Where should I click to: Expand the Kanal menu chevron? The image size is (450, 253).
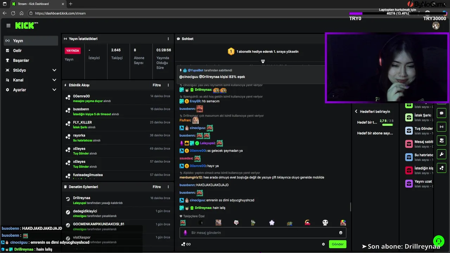(54, 80)
